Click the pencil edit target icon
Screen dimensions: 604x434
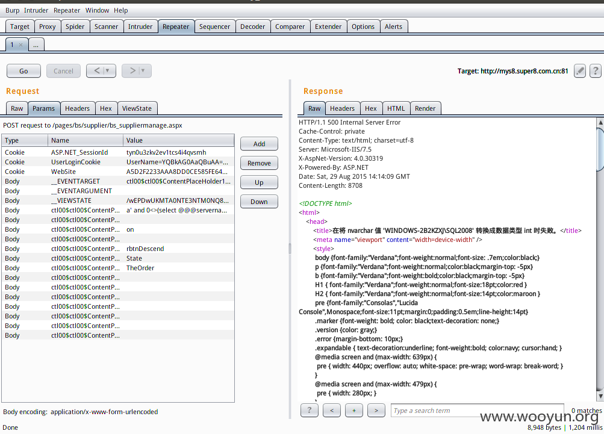(x=580, y=71)
